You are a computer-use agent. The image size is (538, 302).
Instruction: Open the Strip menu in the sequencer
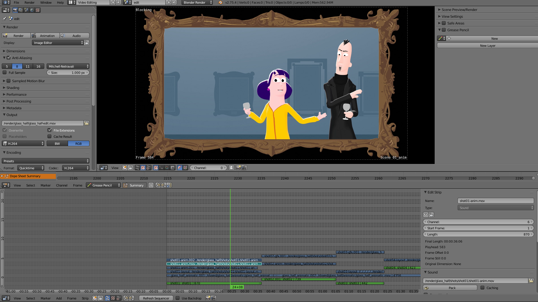pos(85,298)
